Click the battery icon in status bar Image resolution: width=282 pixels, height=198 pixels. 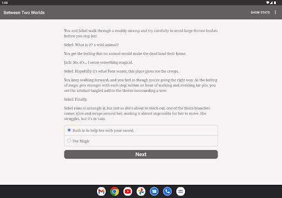(275, 3)
